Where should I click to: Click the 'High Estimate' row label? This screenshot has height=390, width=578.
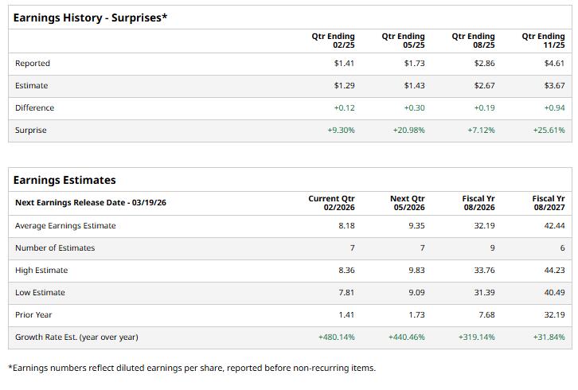point(41,271)
